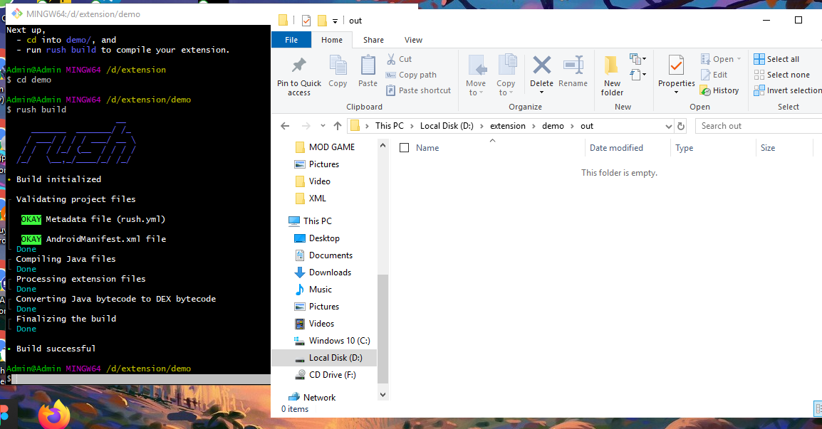Click 'This PC' in address breadcrumb

coord(390,126)
